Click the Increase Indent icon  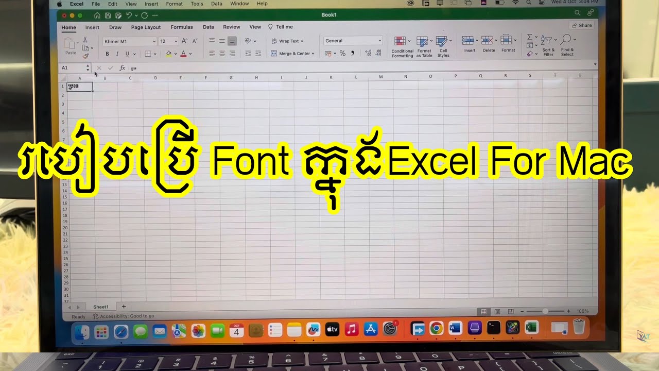coord(258,54)
